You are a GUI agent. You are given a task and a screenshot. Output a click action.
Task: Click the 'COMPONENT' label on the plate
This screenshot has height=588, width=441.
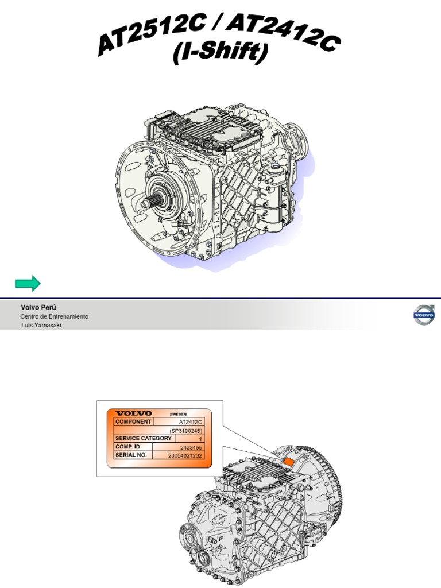pyautogui.click(x=133, y=421)
